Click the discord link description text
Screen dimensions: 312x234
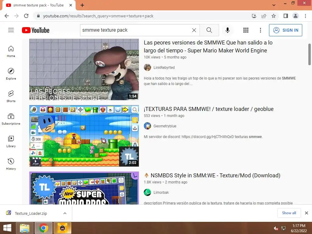203,137
